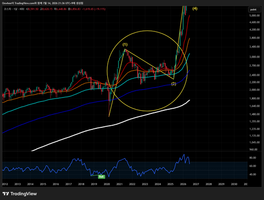Click the 2,400.00 price axis label
Image resolution: width=264 pixels, height=200 pixels.
tap(255, 75)
